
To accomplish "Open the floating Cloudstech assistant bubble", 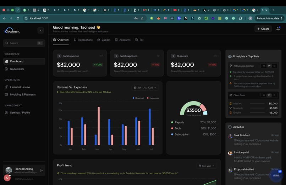I will tap(276, 175).
